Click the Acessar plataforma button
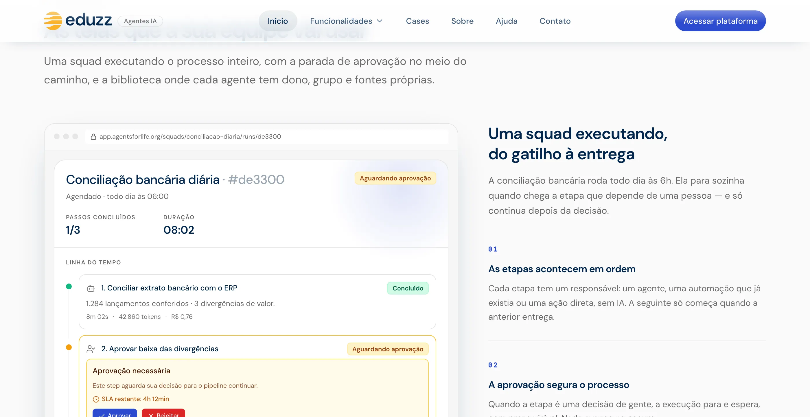 pyautogui.click(x=720, y=21)
